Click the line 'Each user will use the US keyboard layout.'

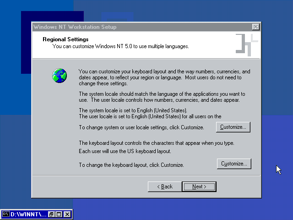(125, 151)
